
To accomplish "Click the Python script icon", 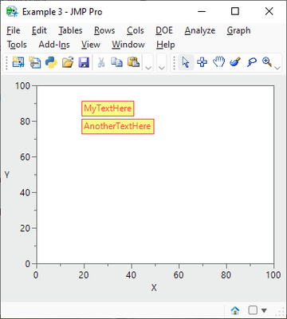I will click(51, 62).
